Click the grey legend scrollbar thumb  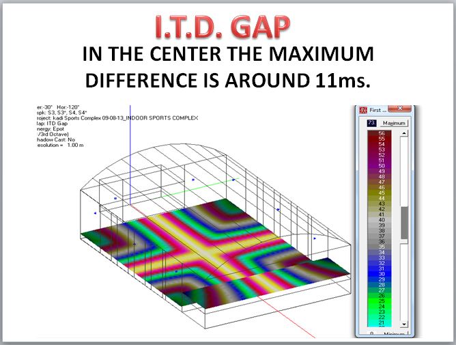(x=404, y=223)
